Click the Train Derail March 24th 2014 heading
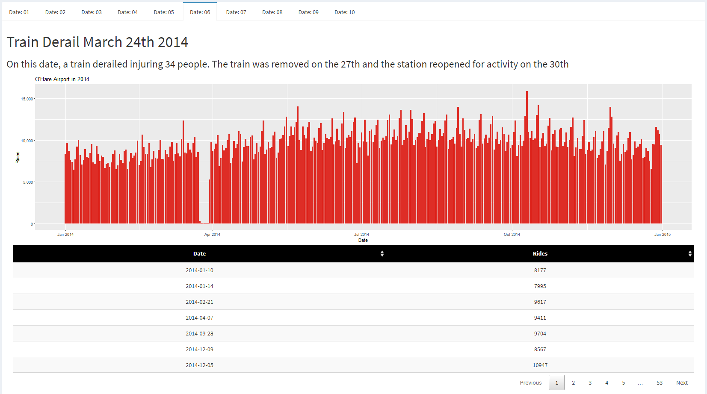The image size is (707, 394). pyautogui.click(x=98, y=42)
